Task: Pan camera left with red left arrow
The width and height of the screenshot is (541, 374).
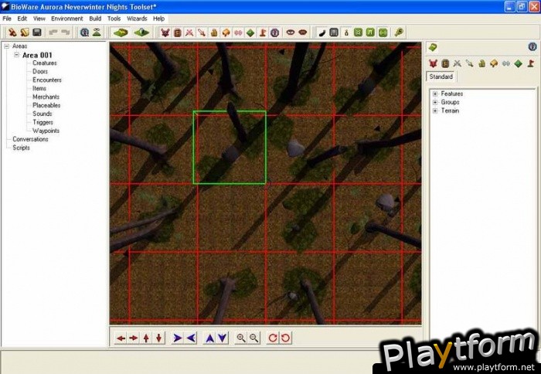Action: [x=121, y=338]
